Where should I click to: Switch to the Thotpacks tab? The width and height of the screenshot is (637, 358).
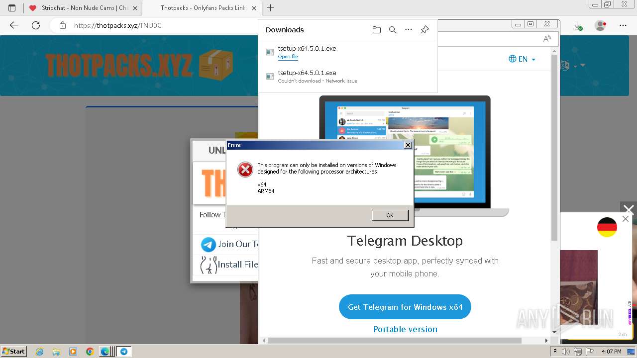coord(203,8)
